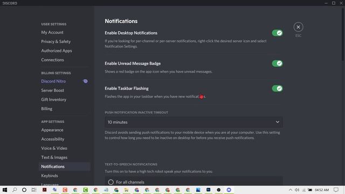Image resolution: width=345 pixels, height=194 pixels.
Task: Show hidden system tray icons
Action: tap(291, 190)
